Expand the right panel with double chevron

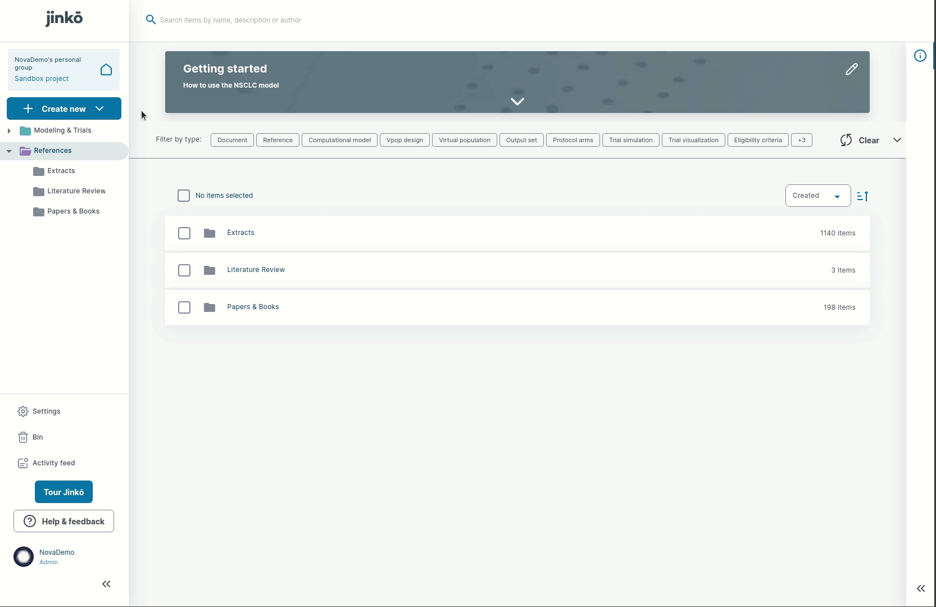920,588
